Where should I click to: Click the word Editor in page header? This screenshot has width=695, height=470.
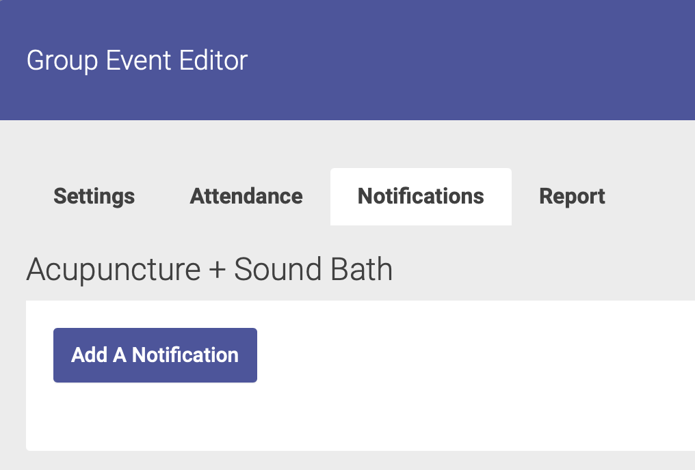(213, 61)
